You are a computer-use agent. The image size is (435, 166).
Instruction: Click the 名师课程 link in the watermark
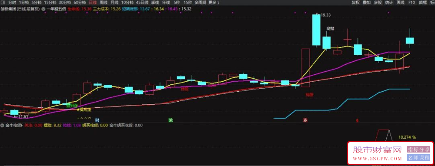tap(418, 158)
